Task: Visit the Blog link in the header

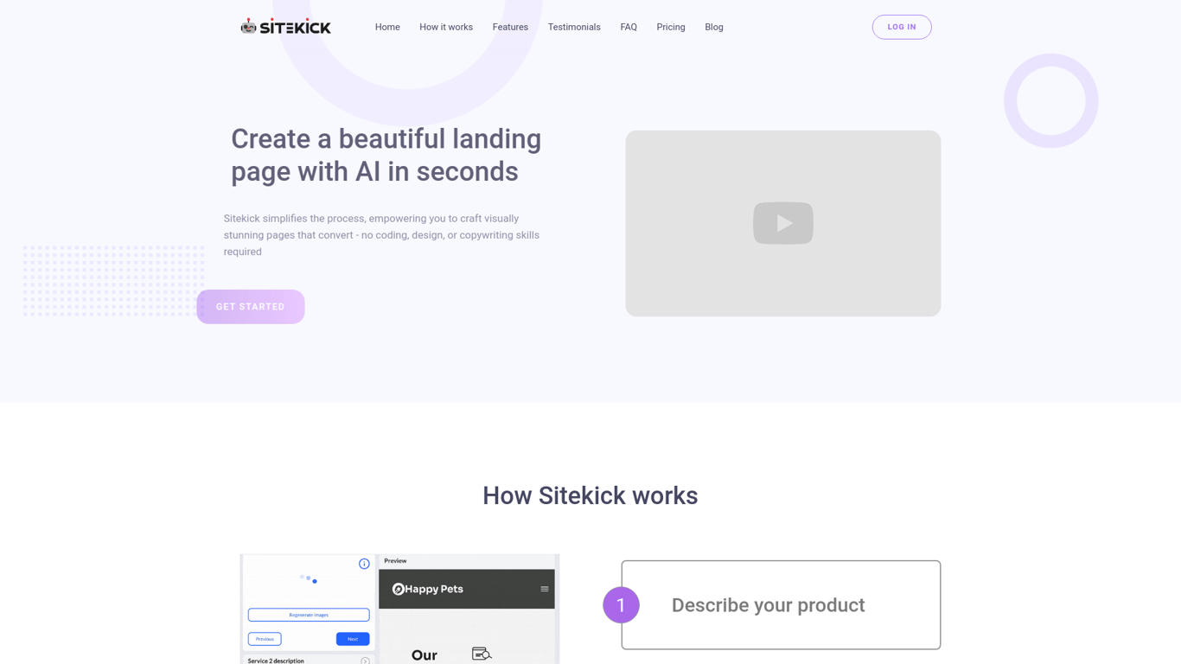Action: (x=714, y=27)
